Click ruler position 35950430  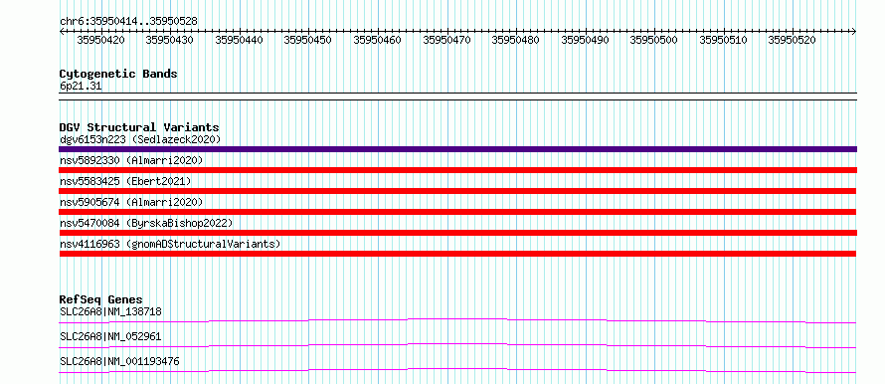[170, 40]
